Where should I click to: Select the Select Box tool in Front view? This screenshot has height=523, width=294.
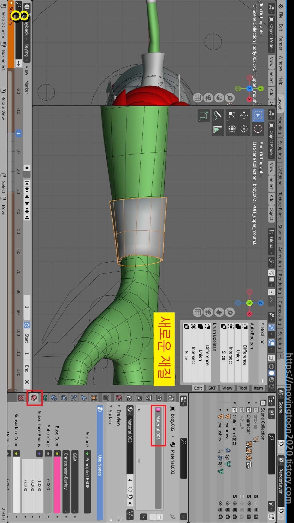258,115
